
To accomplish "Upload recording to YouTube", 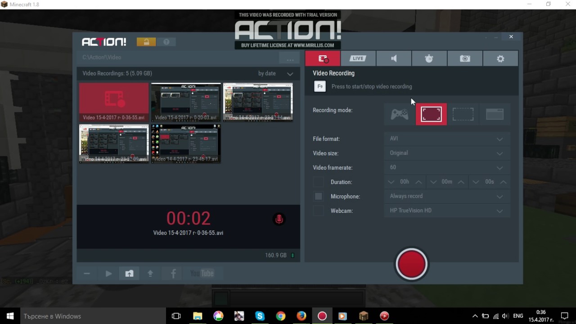I will (202, 274).
